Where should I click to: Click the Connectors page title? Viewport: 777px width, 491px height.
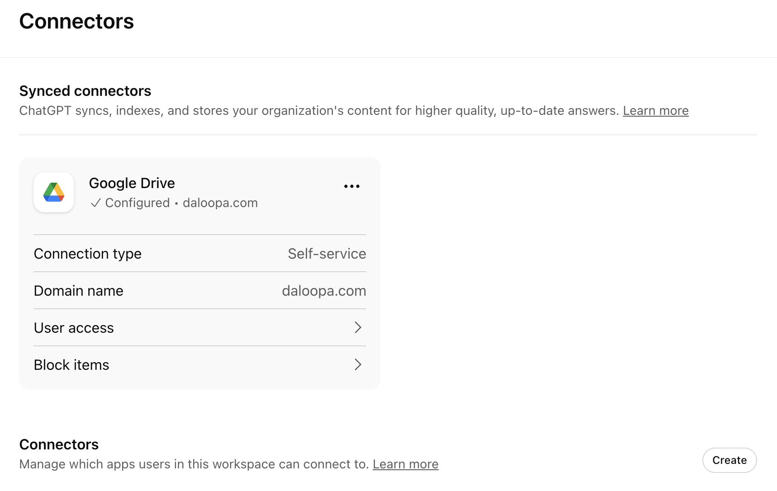pos(76,21)
